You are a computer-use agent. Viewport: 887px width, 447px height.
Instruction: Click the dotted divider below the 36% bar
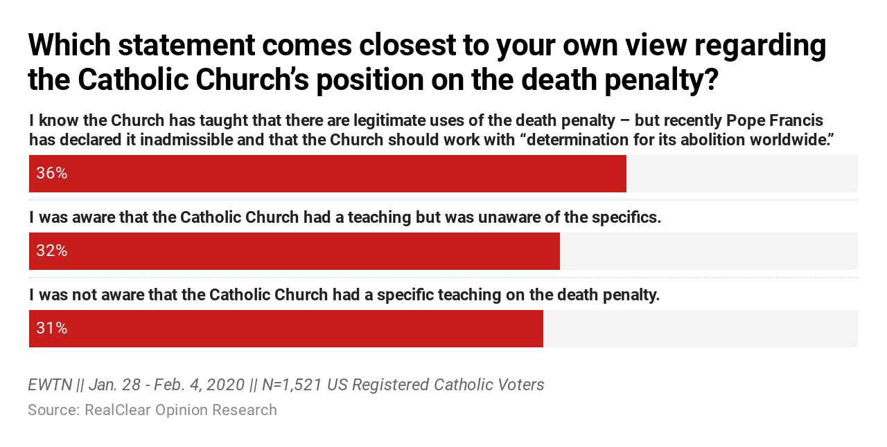click(443, 200)
